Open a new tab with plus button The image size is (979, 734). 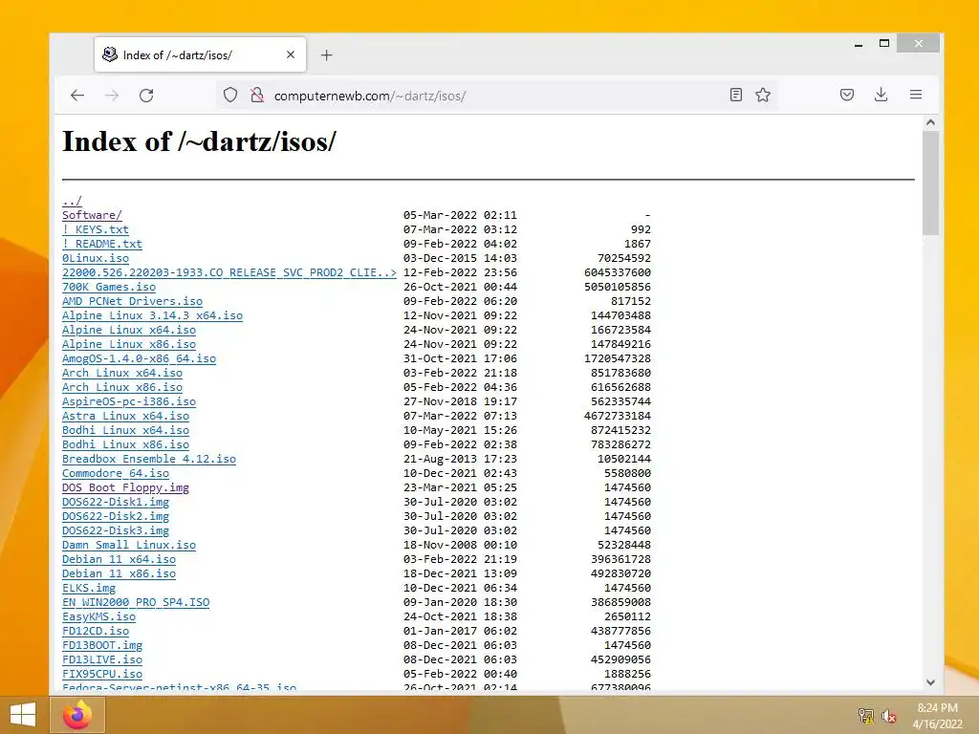click(327, 54)
